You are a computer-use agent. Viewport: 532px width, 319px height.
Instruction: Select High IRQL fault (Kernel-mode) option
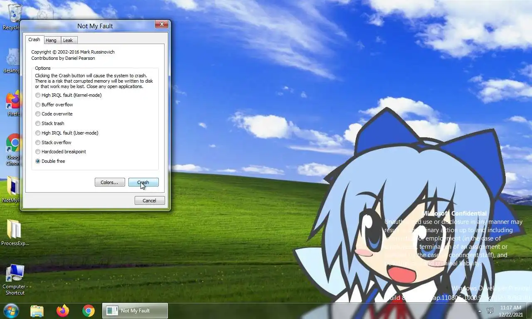click(69, 95)
